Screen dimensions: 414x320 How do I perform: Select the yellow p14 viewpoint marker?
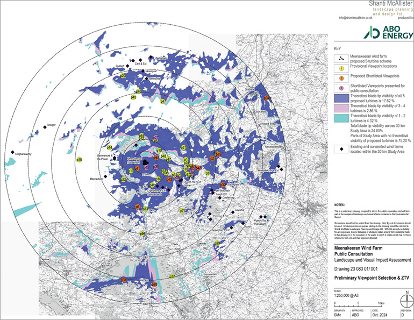pyautogui.click(x=109, y=147)
